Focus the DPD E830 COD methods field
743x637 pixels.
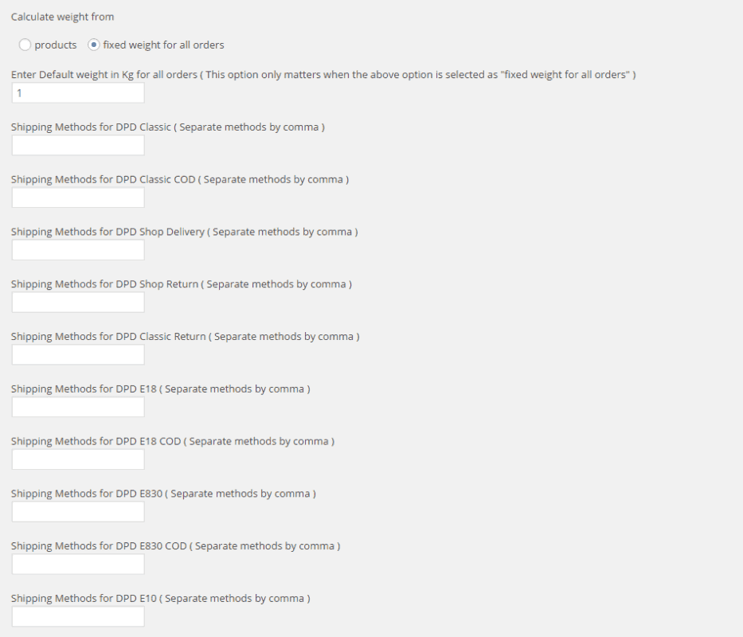pos(78,564)
